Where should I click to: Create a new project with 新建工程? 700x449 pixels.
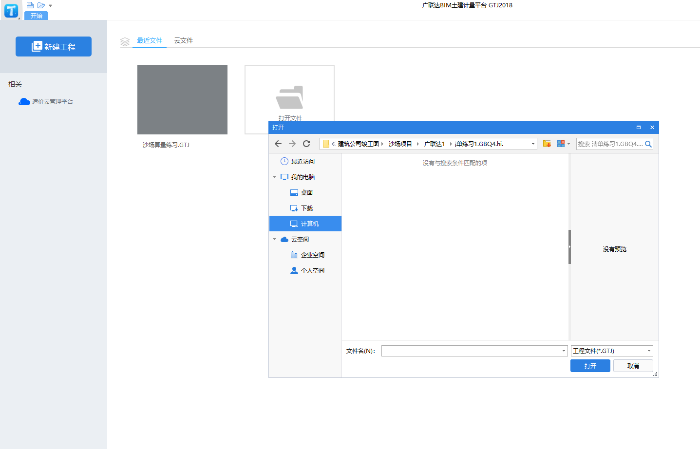coord(54,47)
